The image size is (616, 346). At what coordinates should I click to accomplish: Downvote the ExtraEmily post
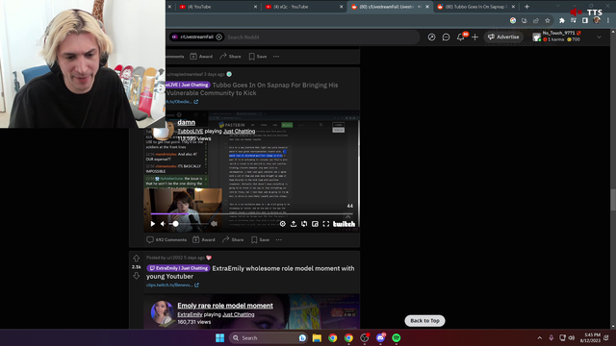pos(137,276)
